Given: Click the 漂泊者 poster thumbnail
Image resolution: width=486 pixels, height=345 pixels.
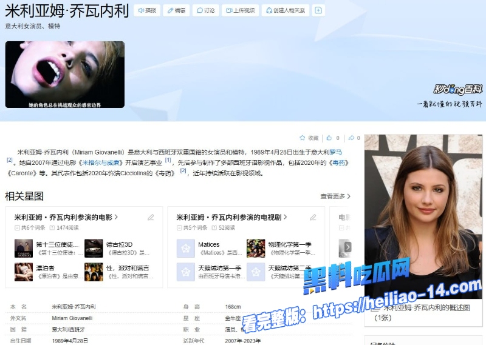Looking at the screenshot, I should coord(24,272).
